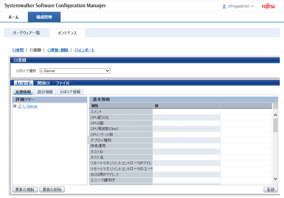The width and height of the screenshot is (284, 198).
Task: Click the iSCSI用IPアドレス value cell
Action: click(x=187, y=174)
